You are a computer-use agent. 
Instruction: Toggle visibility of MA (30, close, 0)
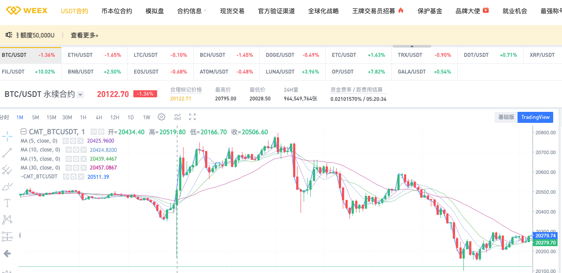[69, 167]
